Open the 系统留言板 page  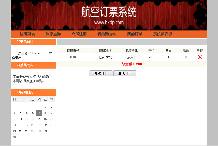[x=163, y=34]
